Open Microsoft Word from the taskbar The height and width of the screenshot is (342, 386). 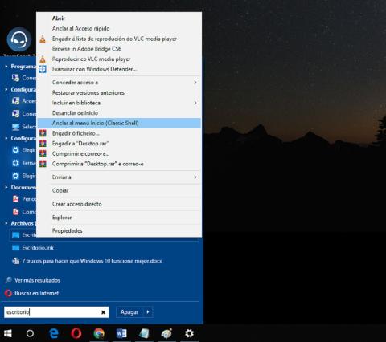click(x=121, y=333)
